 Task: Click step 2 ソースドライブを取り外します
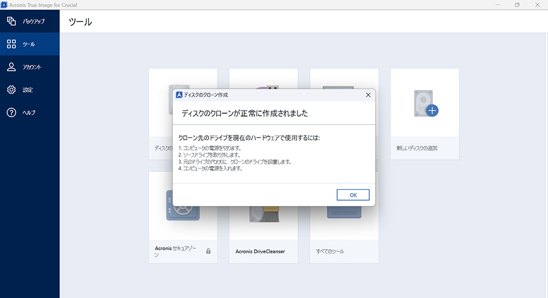click(209, 155)
